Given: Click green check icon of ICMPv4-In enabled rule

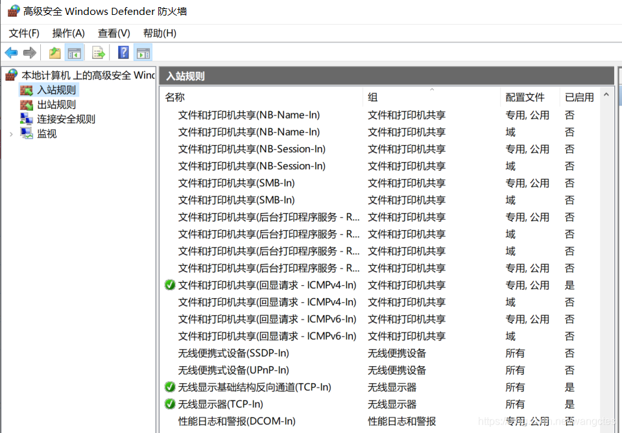Looking at the screenshot, I should pyautogui.click(x=170, y=285).
